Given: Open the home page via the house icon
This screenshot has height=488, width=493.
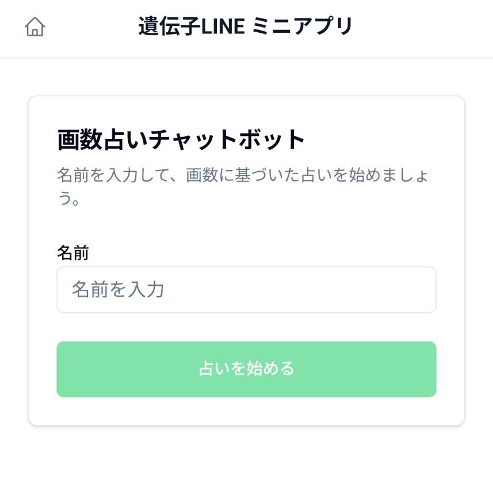Looking at the screenshot, I should pyautogui.click(x=35, y=27).
